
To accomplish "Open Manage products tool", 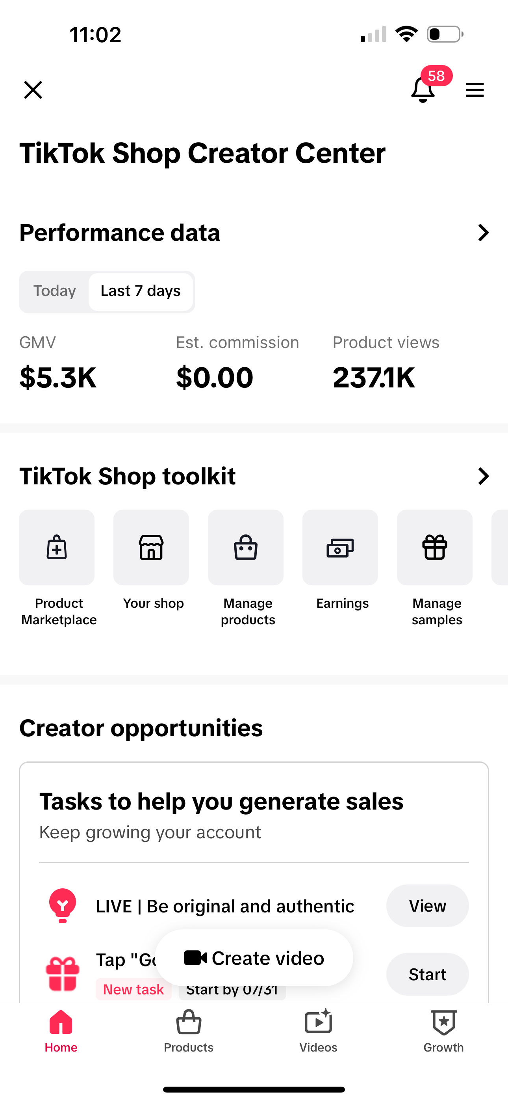I will (x=246, y=547).
